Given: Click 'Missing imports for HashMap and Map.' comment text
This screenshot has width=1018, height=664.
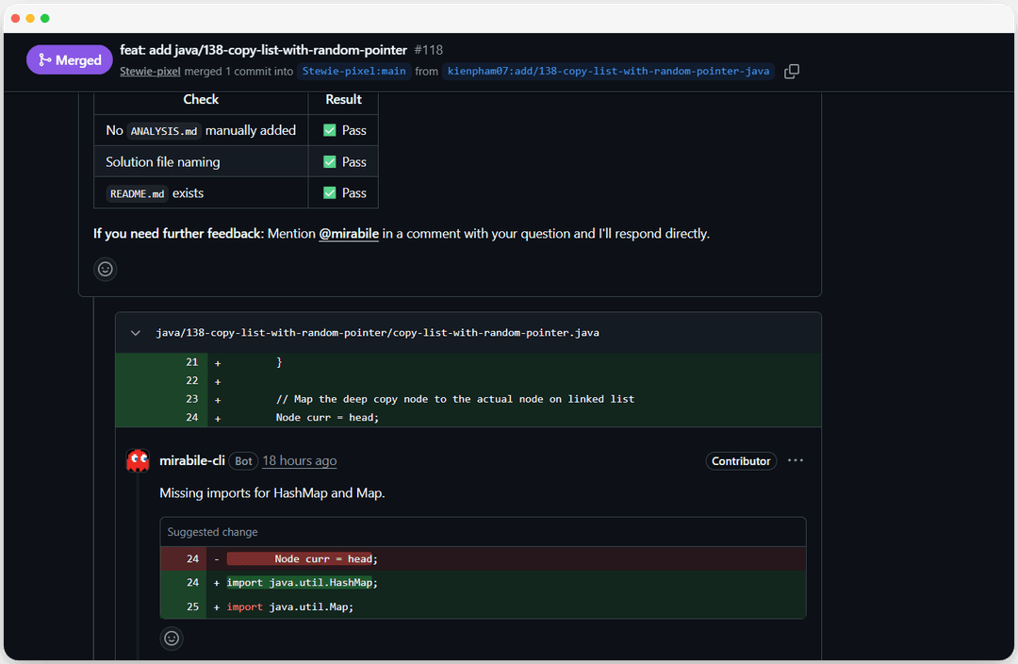Looking at the screenshot, I should pyautogui.click(x=272, y=493).
